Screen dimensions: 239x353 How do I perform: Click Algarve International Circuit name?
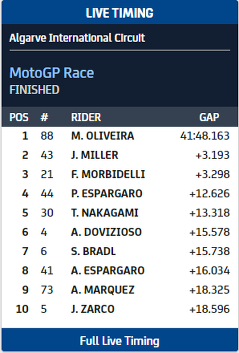click(x=77, y=38)
